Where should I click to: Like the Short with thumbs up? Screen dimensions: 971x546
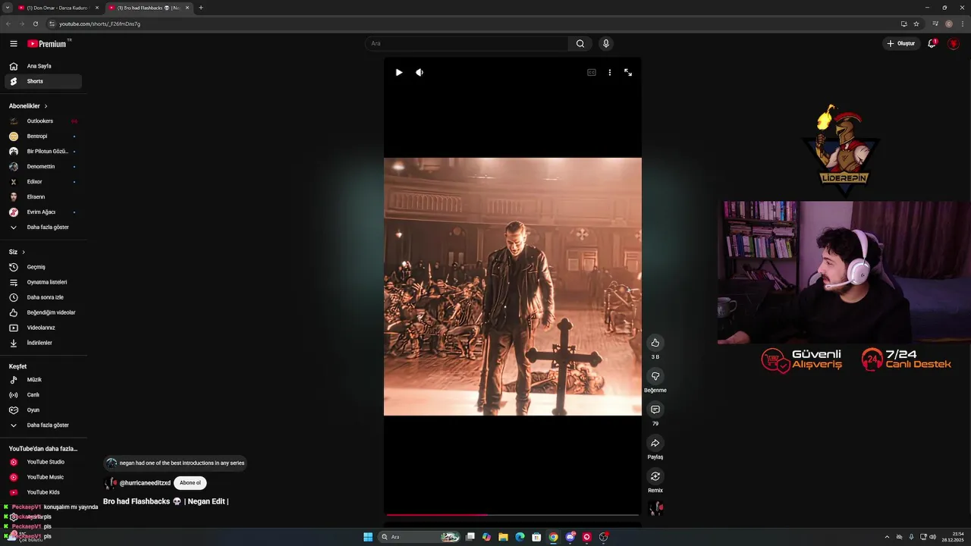655,343
